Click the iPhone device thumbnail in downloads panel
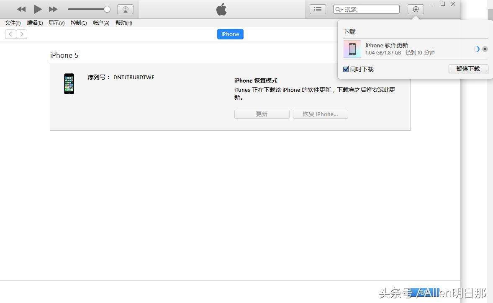Image resolution: width=493 pixels, height=303 pixels. (352, 49)
